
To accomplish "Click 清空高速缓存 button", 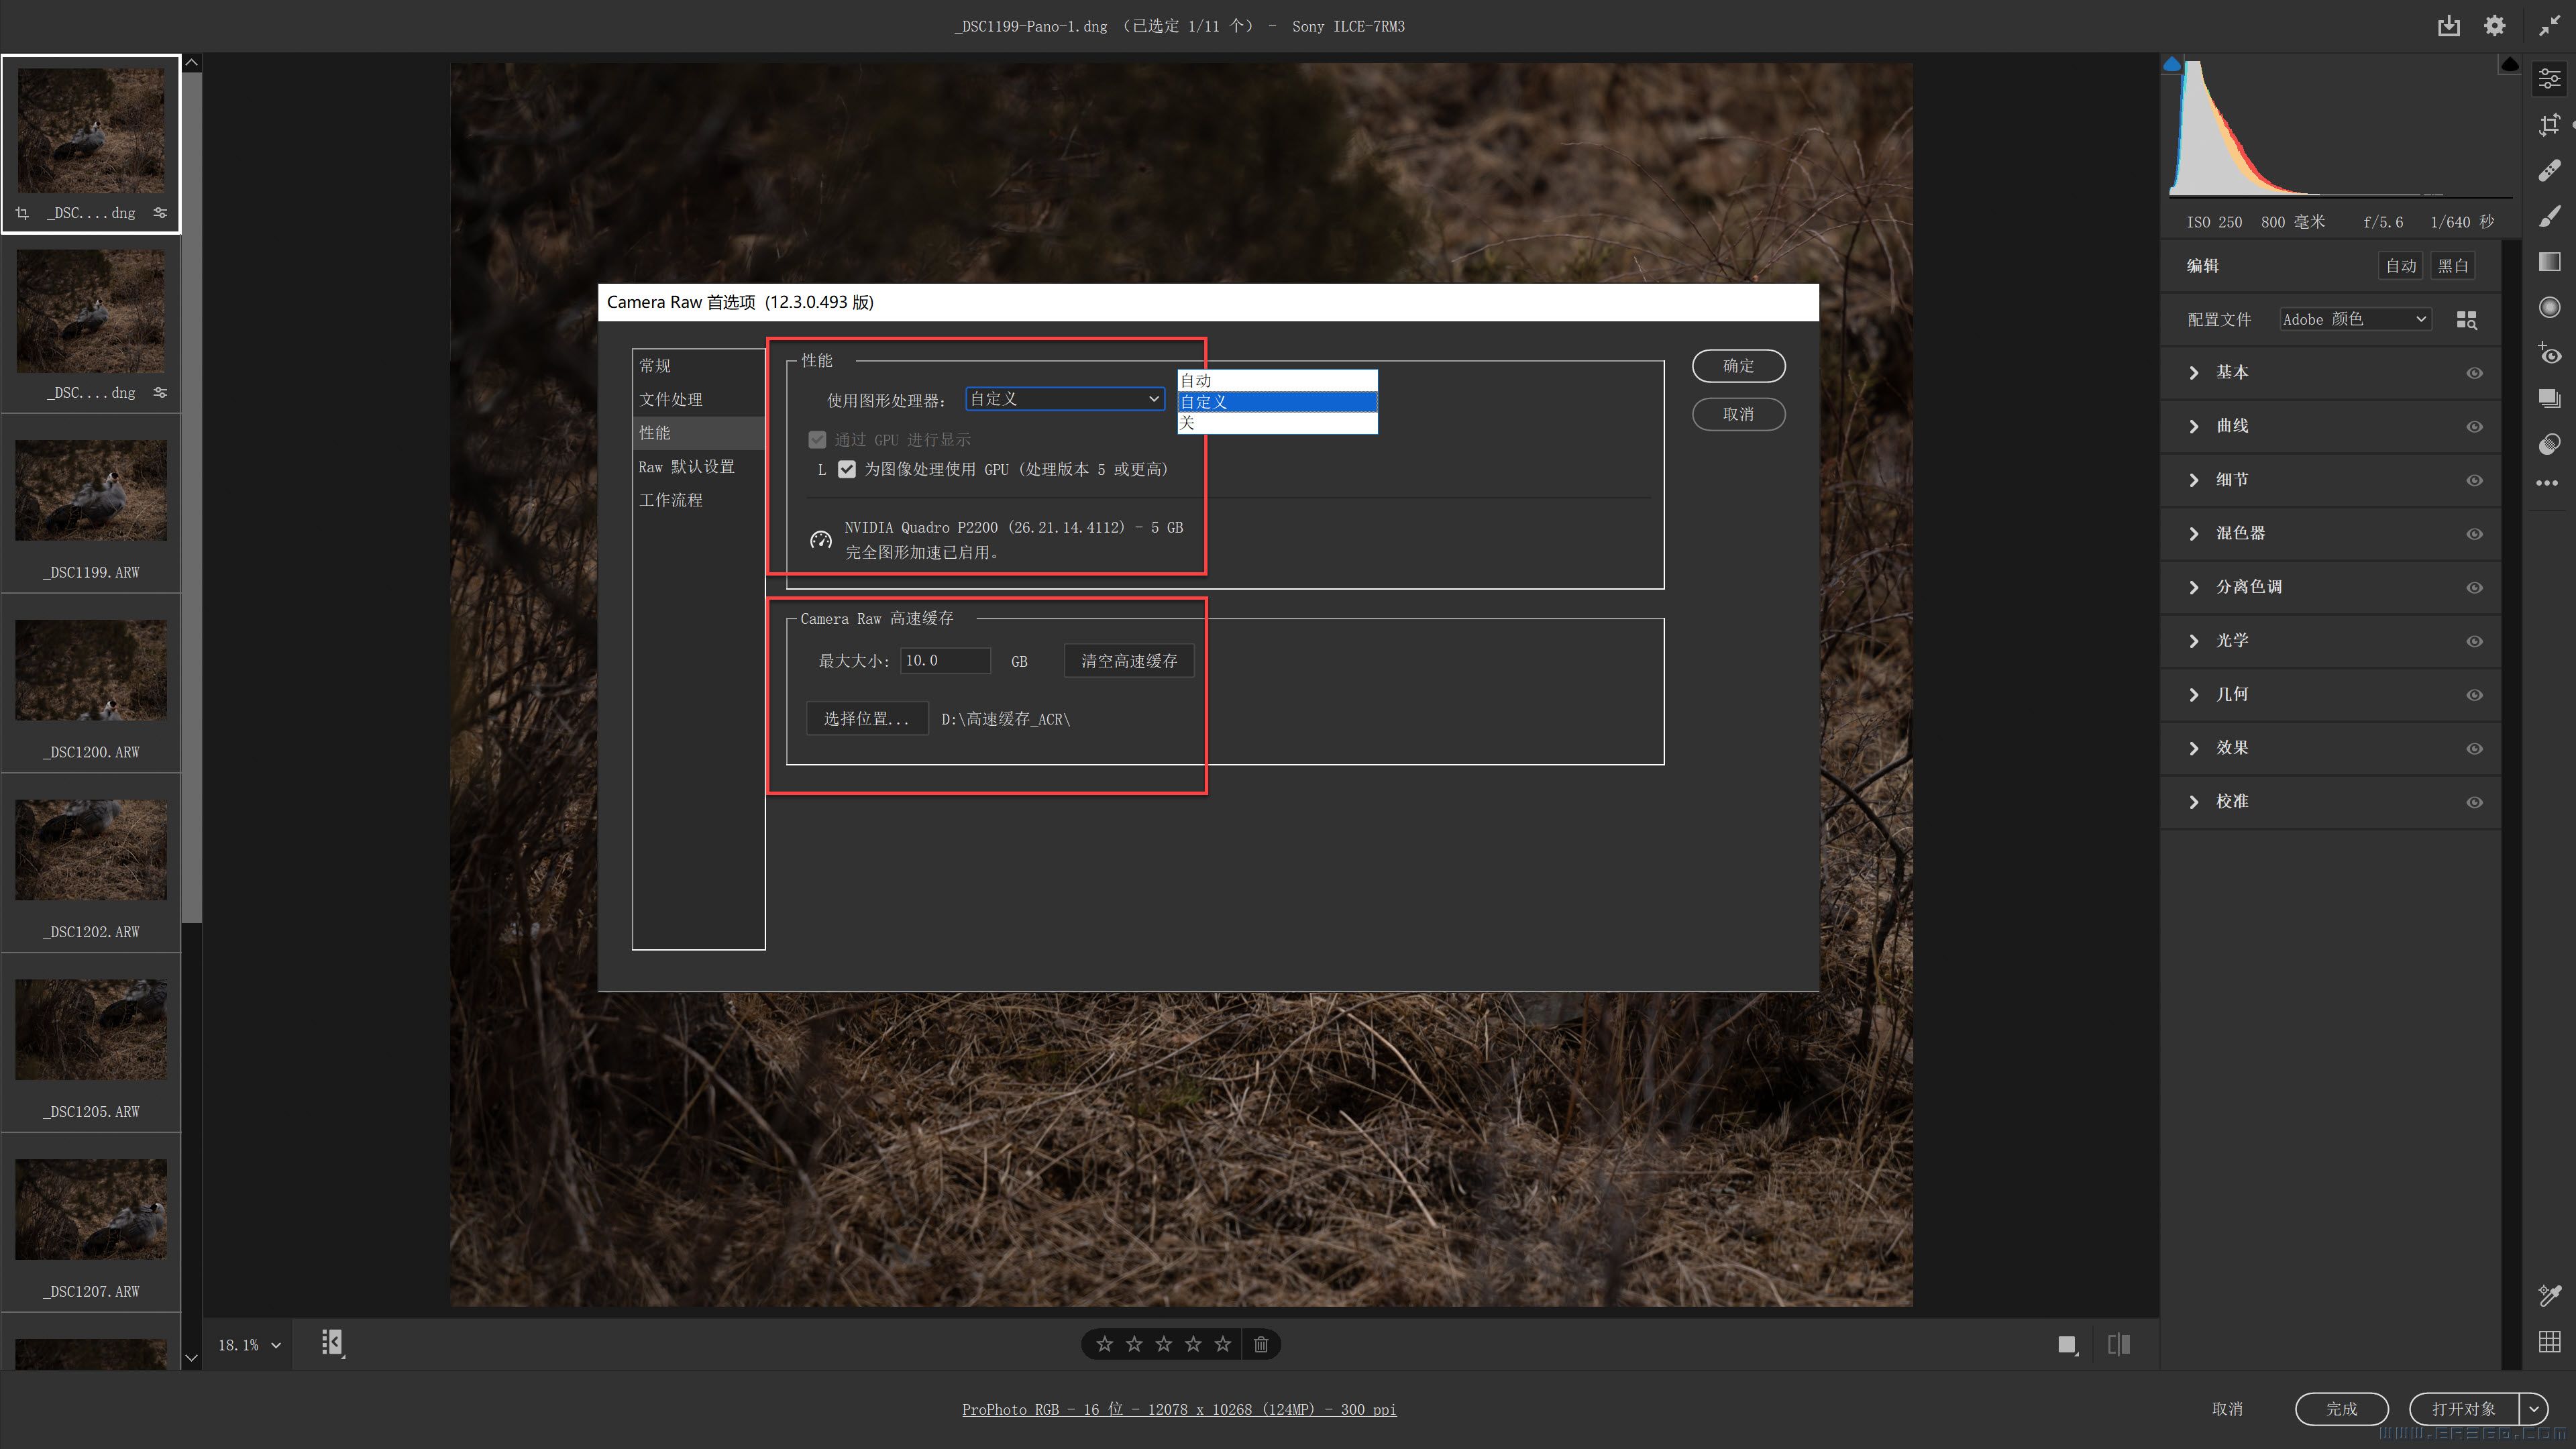I will (x=1128, y=661).
